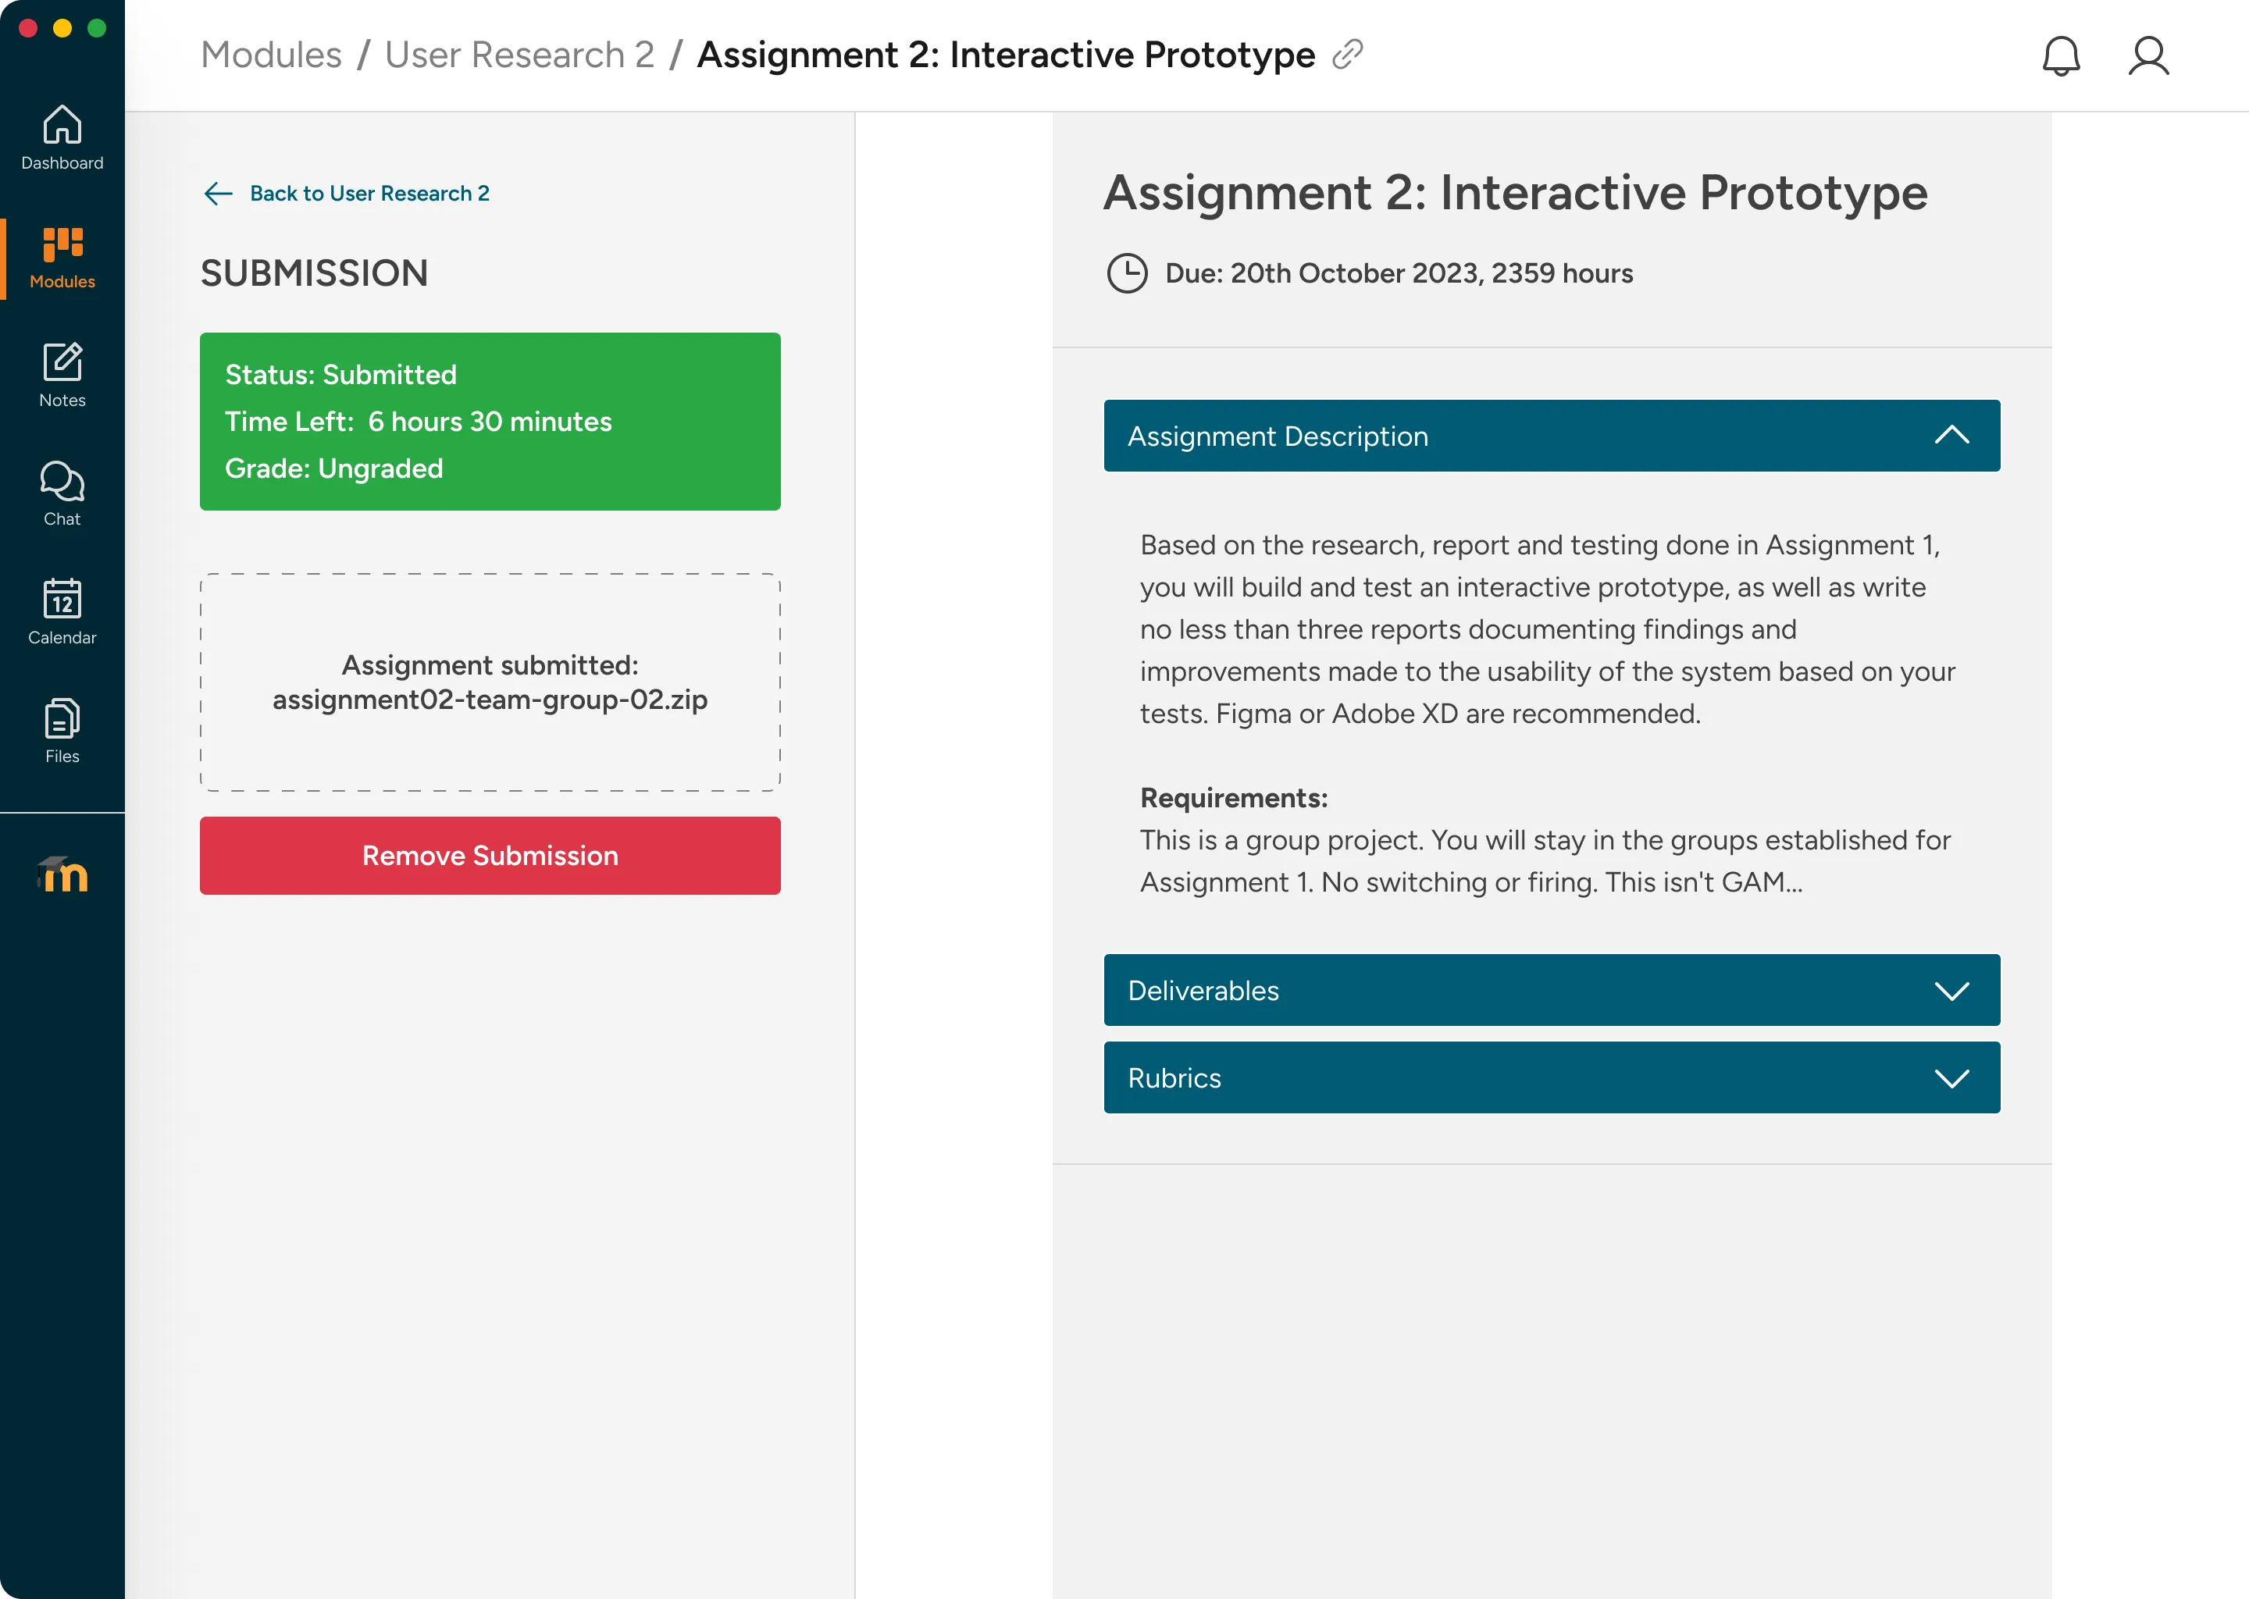This screenshot has width=2249, height=1599.
Task: Go to User Research 2 breadcrumb
Action: coord(519,55)
